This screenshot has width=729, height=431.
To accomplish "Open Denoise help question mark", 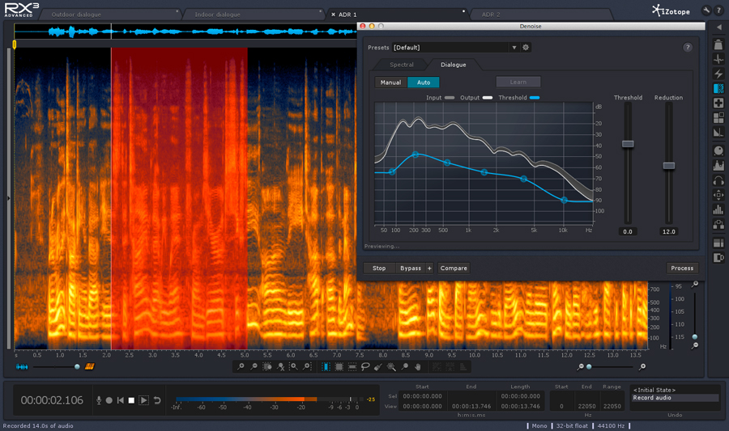I will [x=688, y=48].
